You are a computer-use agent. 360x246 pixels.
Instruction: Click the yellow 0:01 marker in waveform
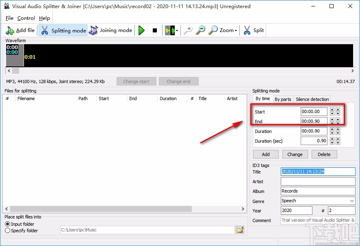click(30, 57)
